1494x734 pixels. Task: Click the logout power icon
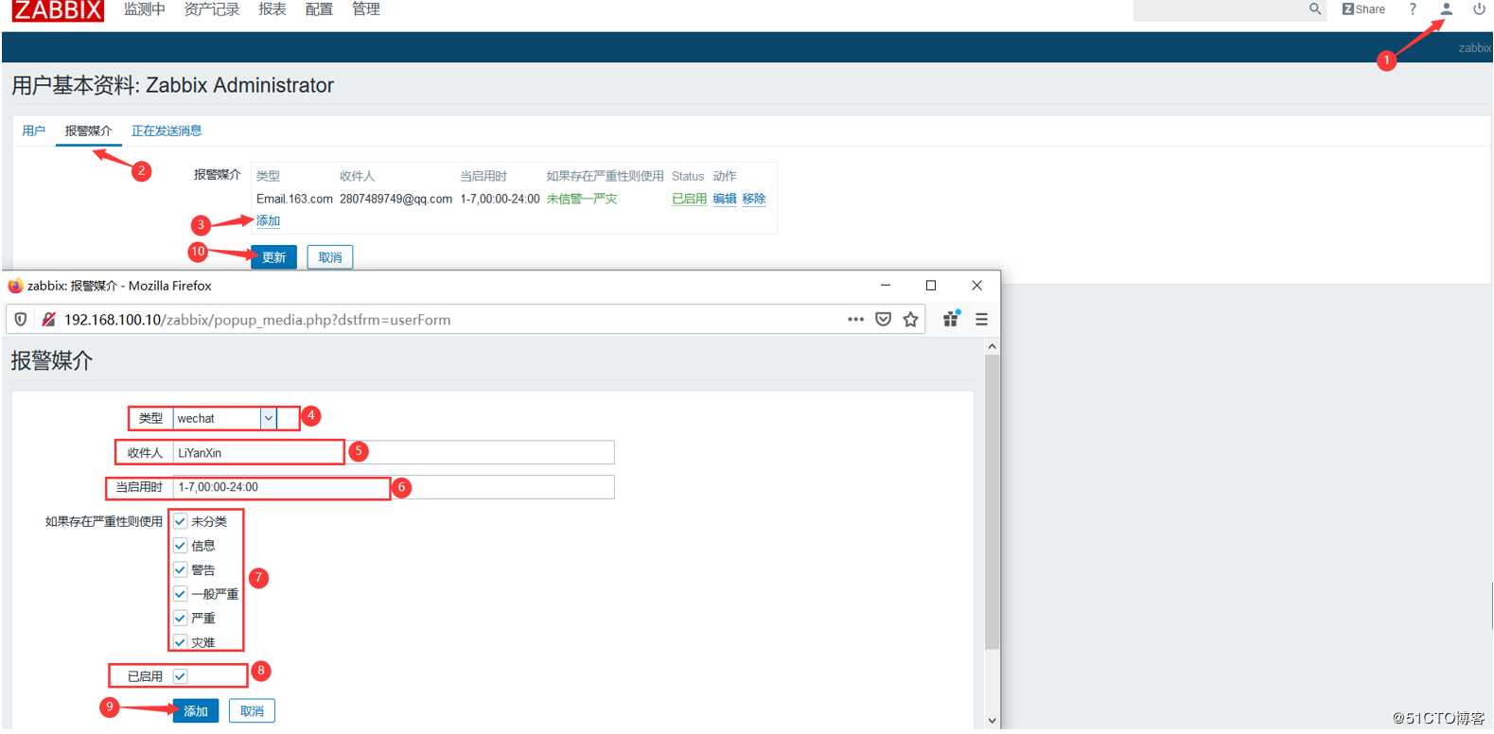(x=1479, y=9)
